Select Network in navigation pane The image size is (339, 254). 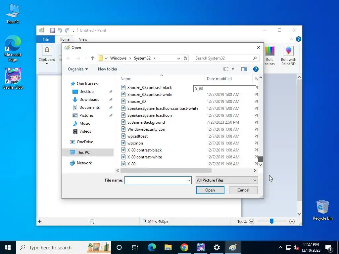click(x=84, y=163)
